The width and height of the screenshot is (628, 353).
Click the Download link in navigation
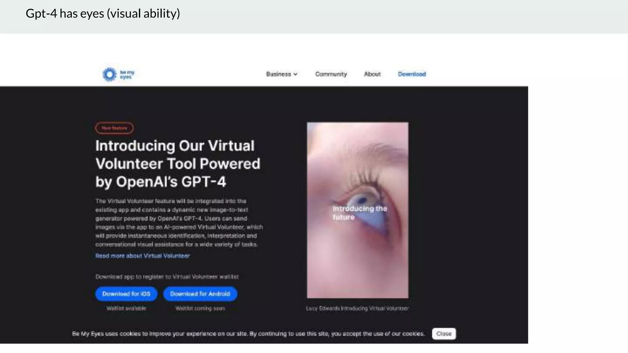tap(412, 74)
